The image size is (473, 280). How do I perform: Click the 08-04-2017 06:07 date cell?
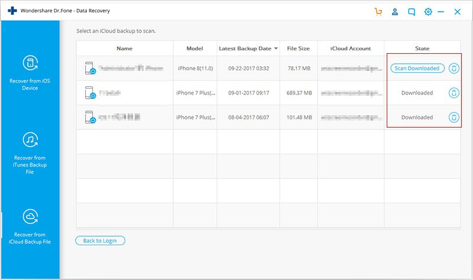coord(248,117)
